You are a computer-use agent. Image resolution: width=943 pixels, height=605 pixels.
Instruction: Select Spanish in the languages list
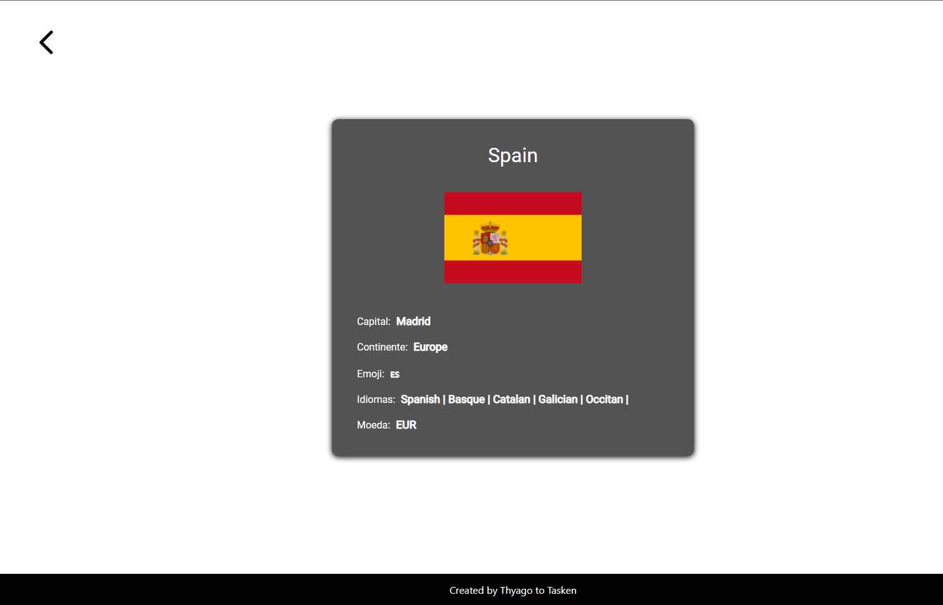420,399
